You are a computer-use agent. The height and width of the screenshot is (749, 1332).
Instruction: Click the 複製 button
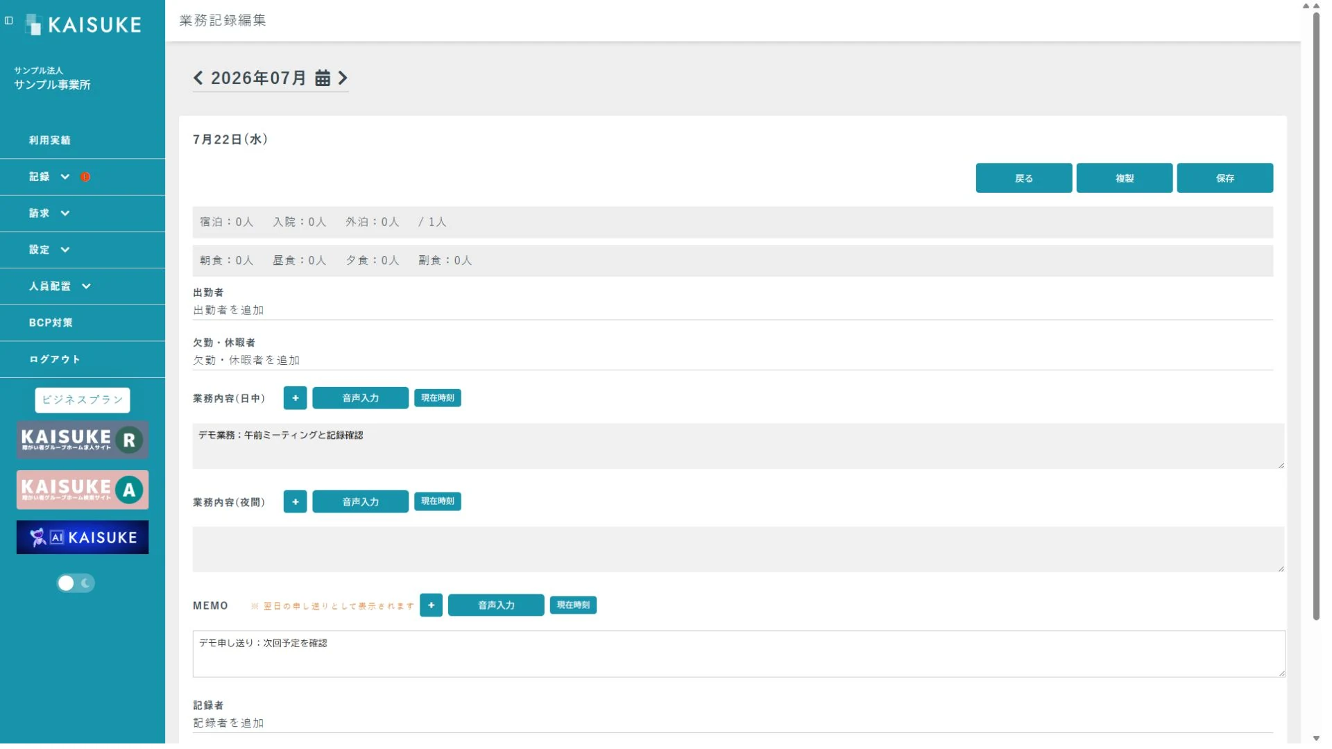pos(1125,178)
